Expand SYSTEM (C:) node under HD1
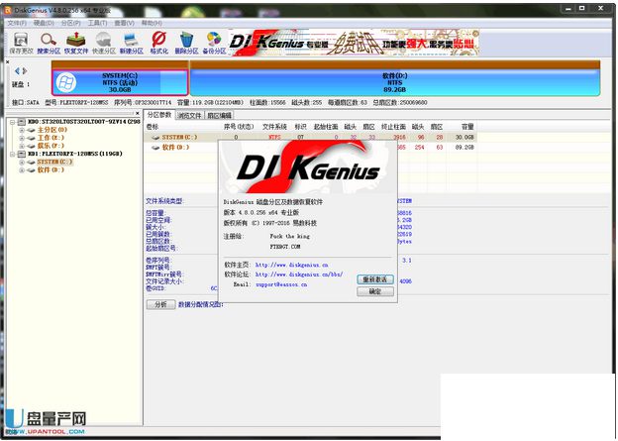Screen dimensions: 618x441 point(22,163)
